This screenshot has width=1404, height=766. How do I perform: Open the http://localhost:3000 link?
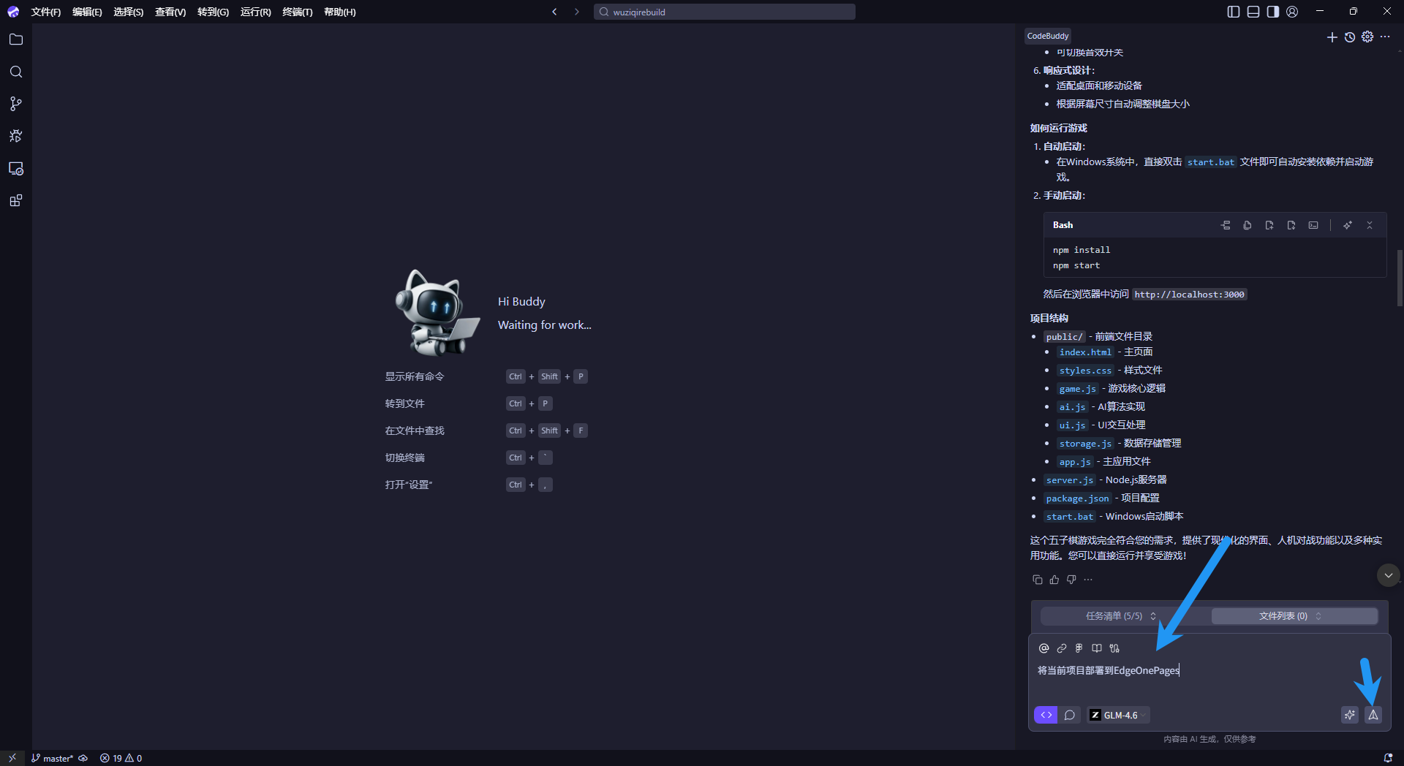[1188, 295]
